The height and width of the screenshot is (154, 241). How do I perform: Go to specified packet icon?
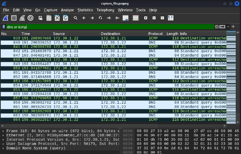[x=100, y=18]
